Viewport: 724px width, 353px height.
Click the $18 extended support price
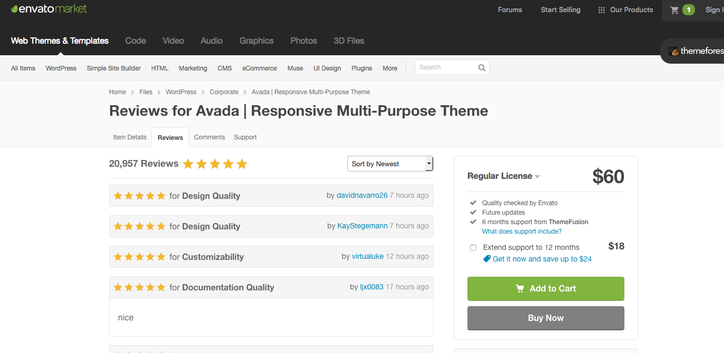(616, 246)
